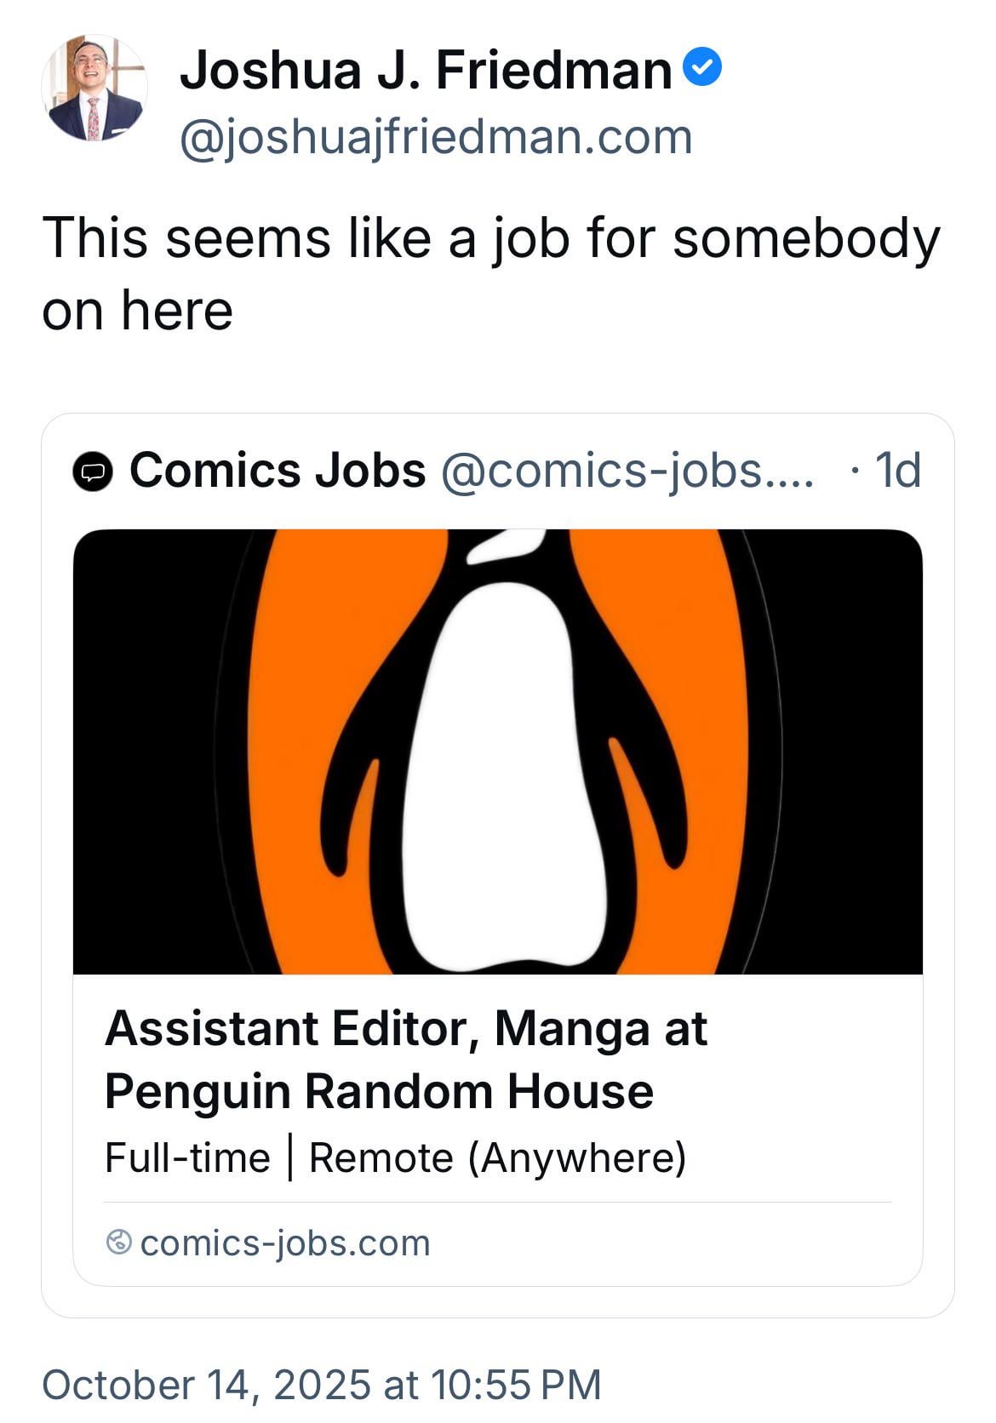Click the 'Full-time' job type label
Image resolution: width=996 pixels, height=1423 pixels.
coord(187,1157)
